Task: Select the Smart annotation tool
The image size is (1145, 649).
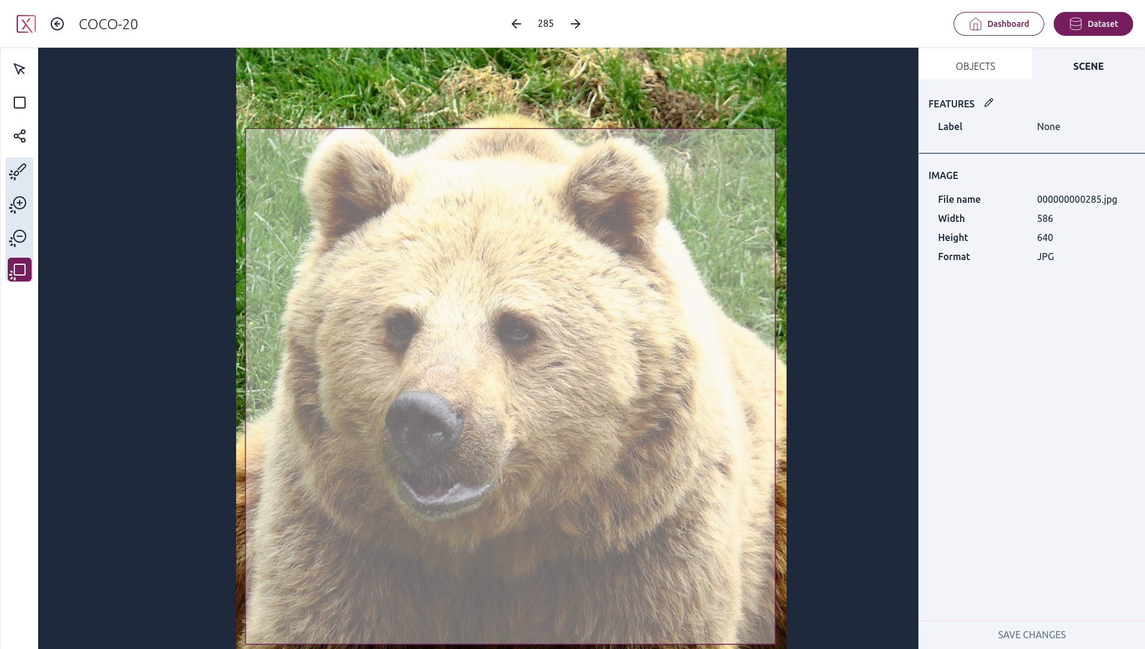Action: click(x=20, y=171)
